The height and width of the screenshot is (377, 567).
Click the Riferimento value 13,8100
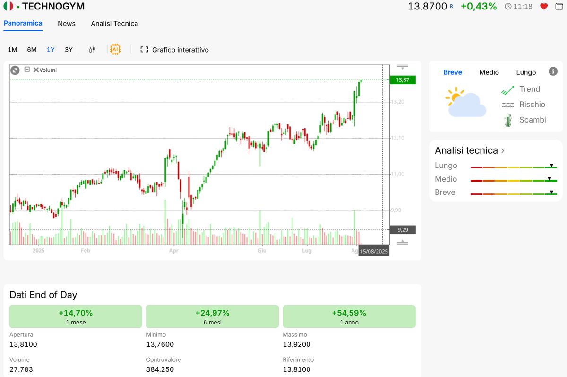point(297,369)
